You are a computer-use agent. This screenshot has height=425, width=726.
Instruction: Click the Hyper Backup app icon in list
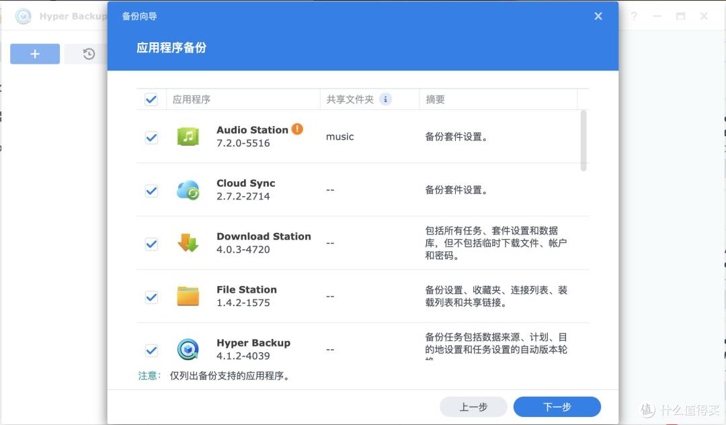(x=188, y=350)
